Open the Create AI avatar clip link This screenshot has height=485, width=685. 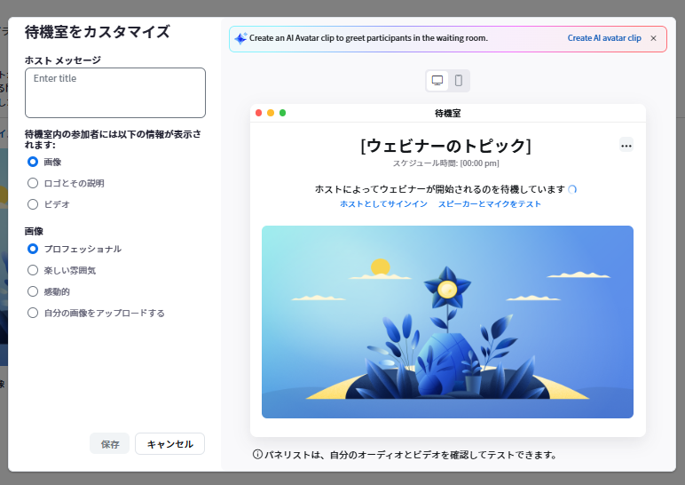click(x=604, y=39)
